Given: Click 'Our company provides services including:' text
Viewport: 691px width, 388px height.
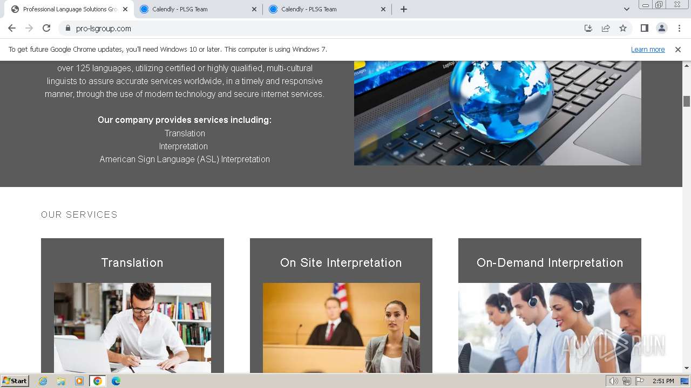Looking at the screenshot, I should pos(185,120).
